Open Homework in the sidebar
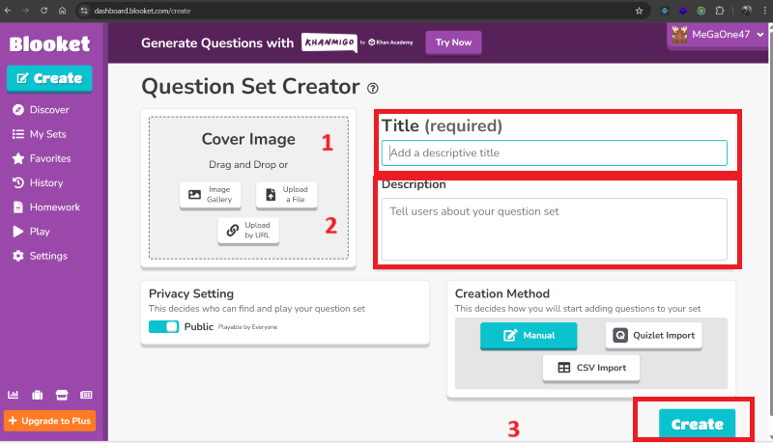The image size is (773, 443). point(46,208)
